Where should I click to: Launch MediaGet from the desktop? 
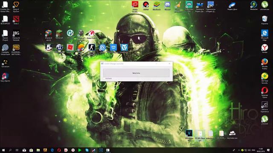254,6
